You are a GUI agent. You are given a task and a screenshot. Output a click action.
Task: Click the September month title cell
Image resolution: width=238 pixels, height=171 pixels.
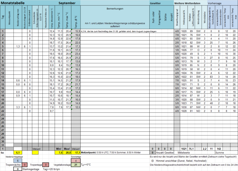tap(67, 3)
